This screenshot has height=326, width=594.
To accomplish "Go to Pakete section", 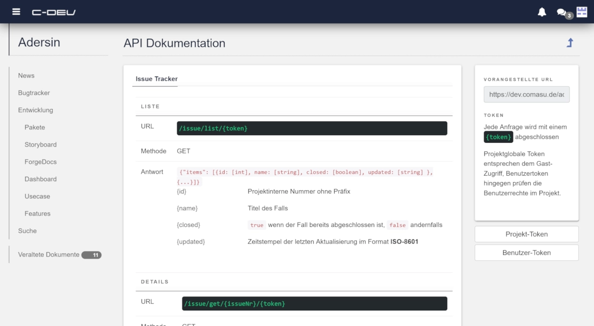I will (35, 128).
